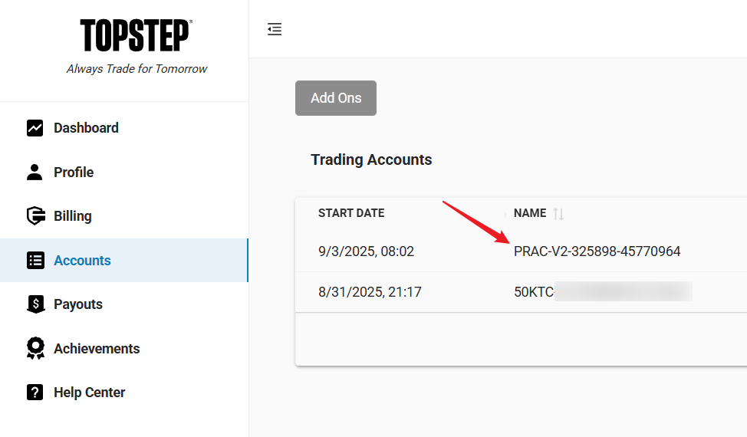
Task: Collapse the sidebar with the menu icon
Action: 275,29
